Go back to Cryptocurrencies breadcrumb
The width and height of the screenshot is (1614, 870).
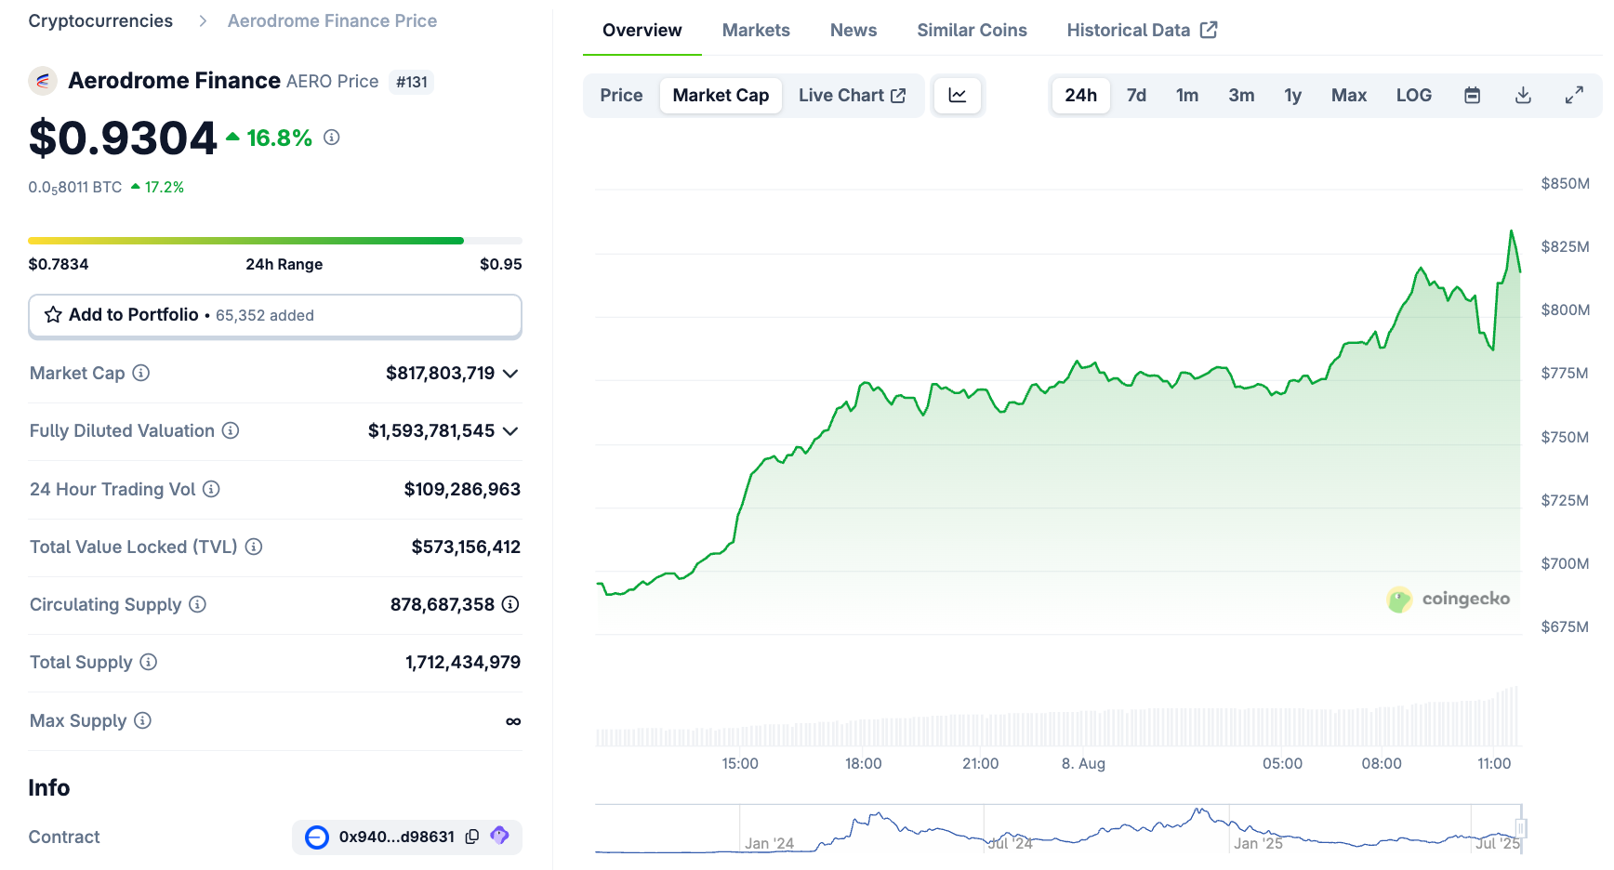tap(99, 20)
